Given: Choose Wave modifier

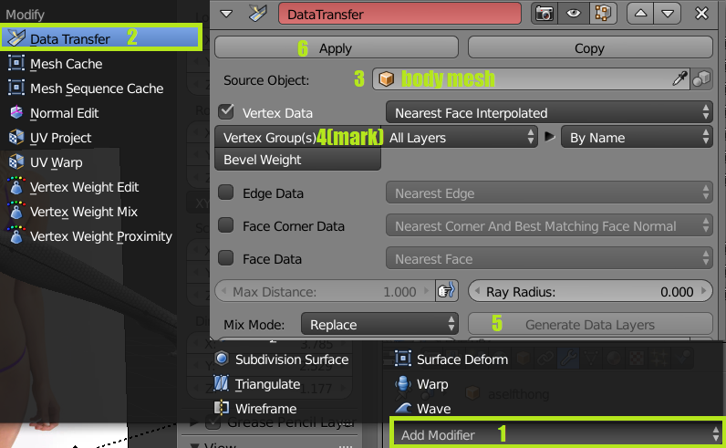Looking at the screenshot, I should [x=433, y=408].
